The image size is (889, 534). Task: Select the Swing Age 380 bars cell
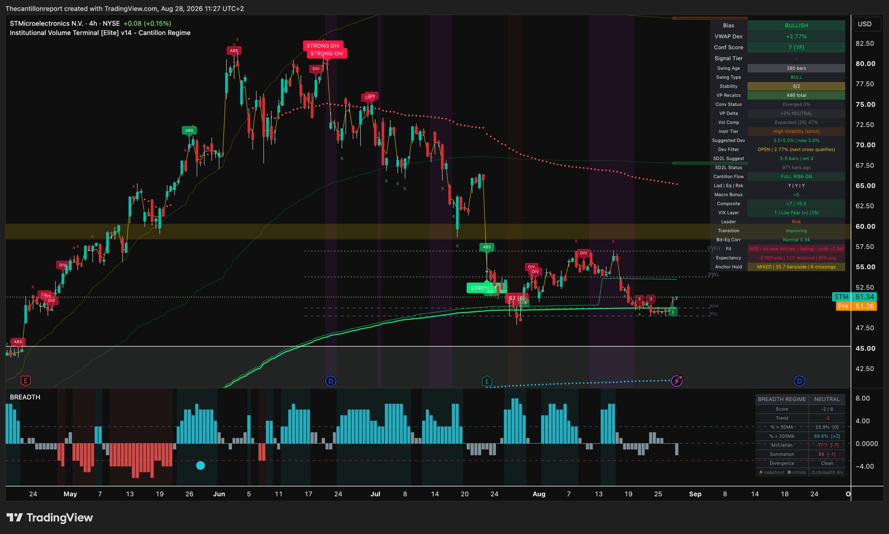tap(796, 68)
